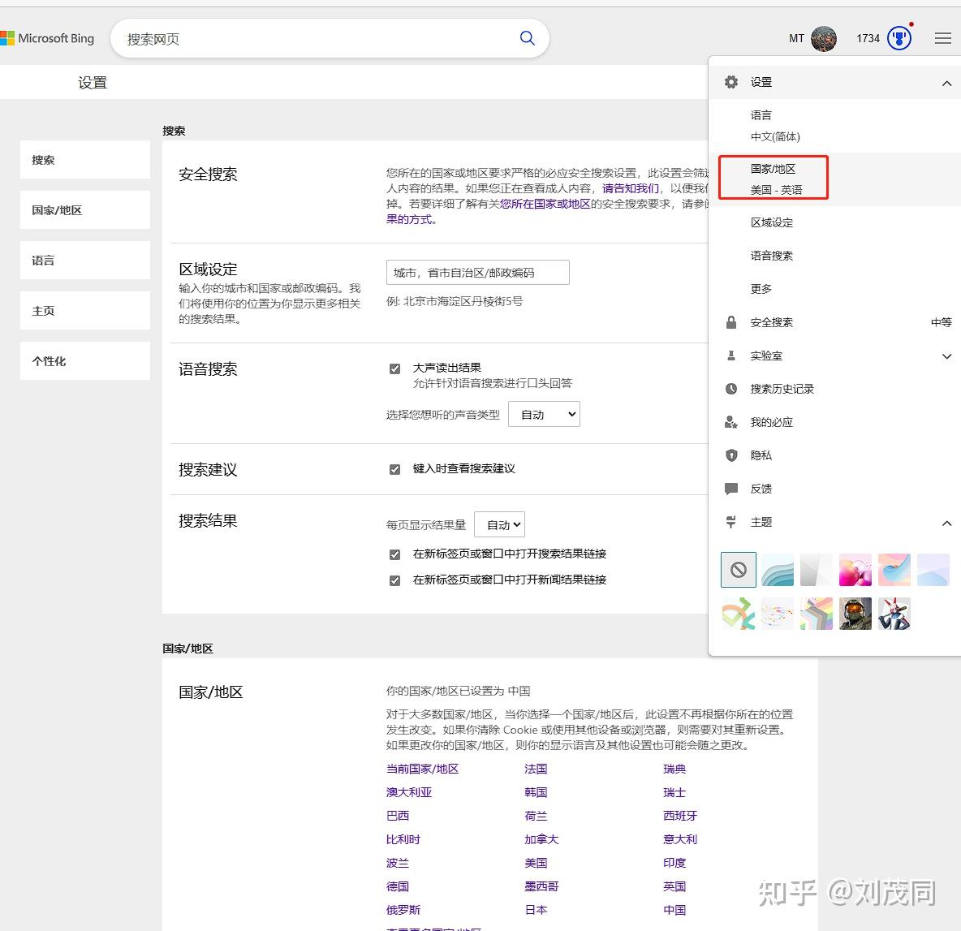
Task: Open feedback using the 反馈 speech bubble icon
Action: coord(731,489)
